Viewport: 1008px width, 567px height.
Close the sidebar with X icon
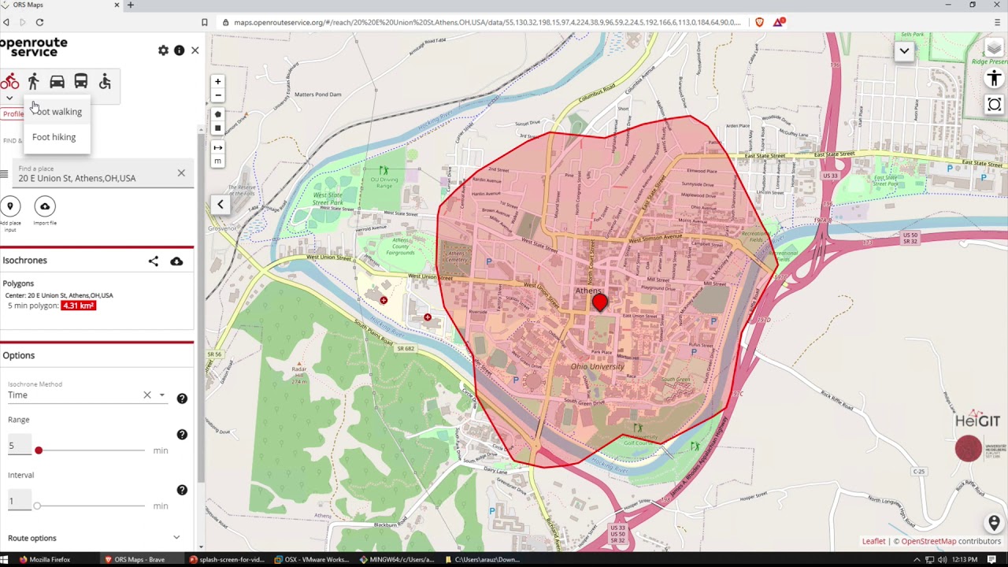(195, 50)
